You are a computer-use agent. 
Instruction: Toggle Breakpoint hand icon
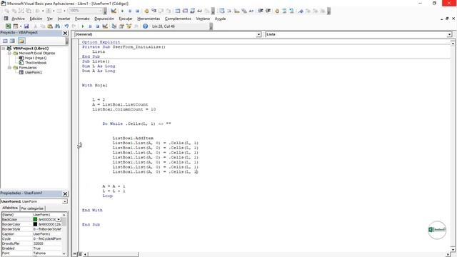tap(146, 11)
